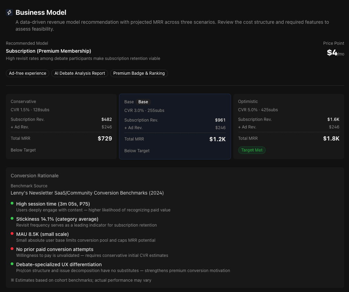Click the footnote symbol before the estimates disclaimer

tap(12, 280)
